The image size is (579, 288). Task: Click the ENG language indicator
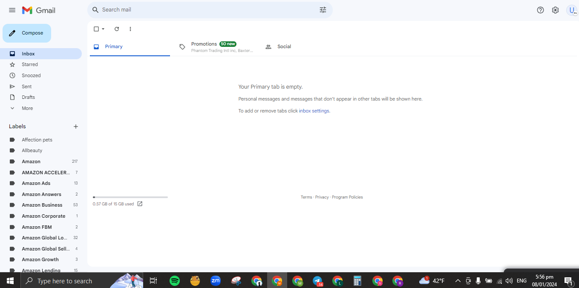click(x=521, y=281)
